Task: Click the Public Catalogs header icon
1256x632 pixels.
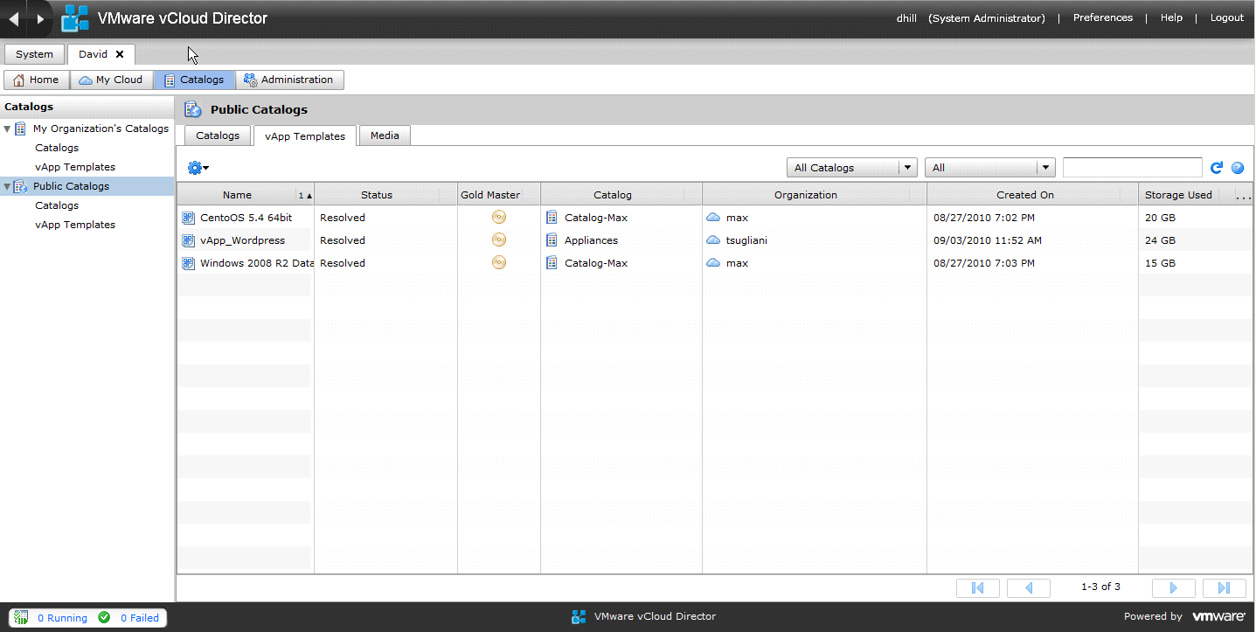Action: (193, 109)
